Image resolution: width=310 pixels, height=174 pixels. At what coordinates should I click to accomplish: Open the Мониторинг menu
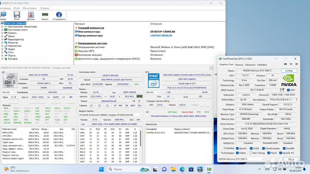pos(30,8)
